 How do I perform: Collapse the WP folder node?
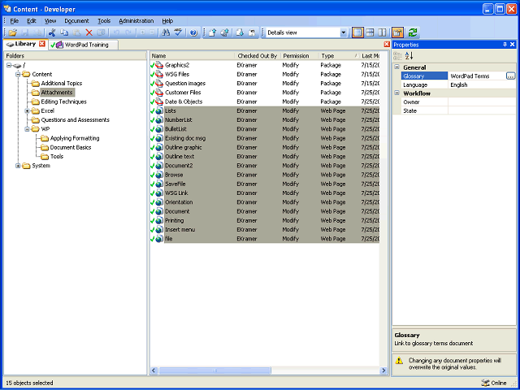pyautogui.click(x=28, y=129)
